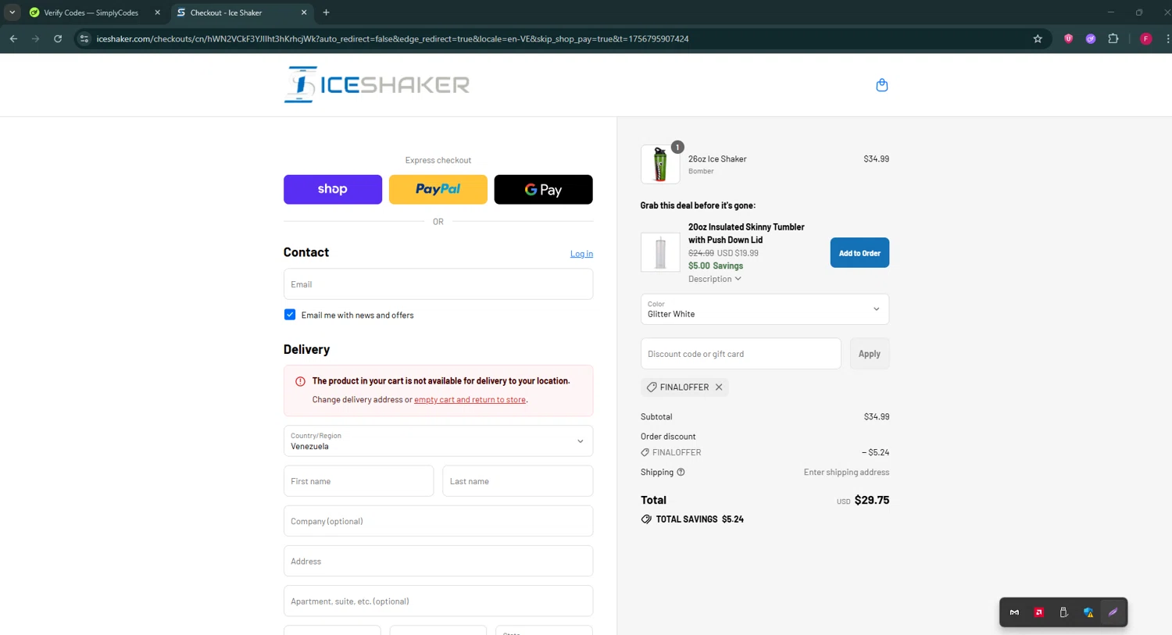Pay with Google Pay button
This screenshot has height=635, width=1172.
(x=544, y=190)
